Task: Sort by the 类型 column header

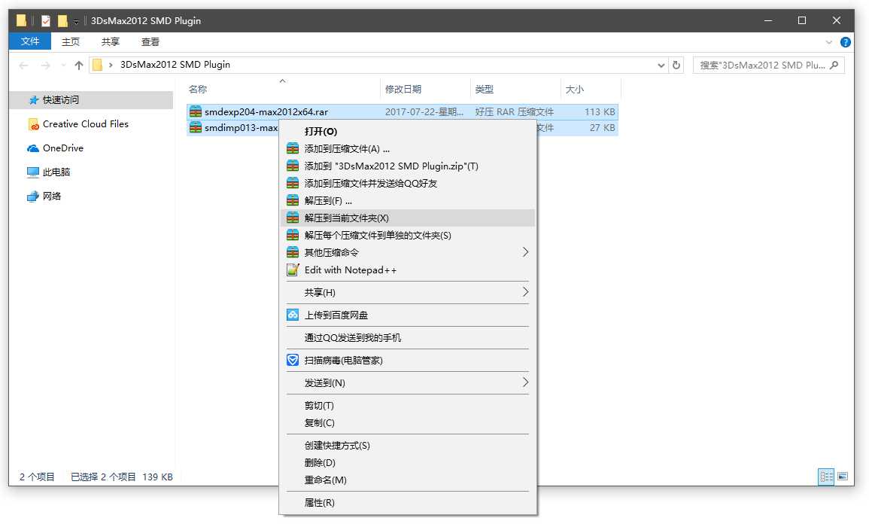Action: point(515,90)
